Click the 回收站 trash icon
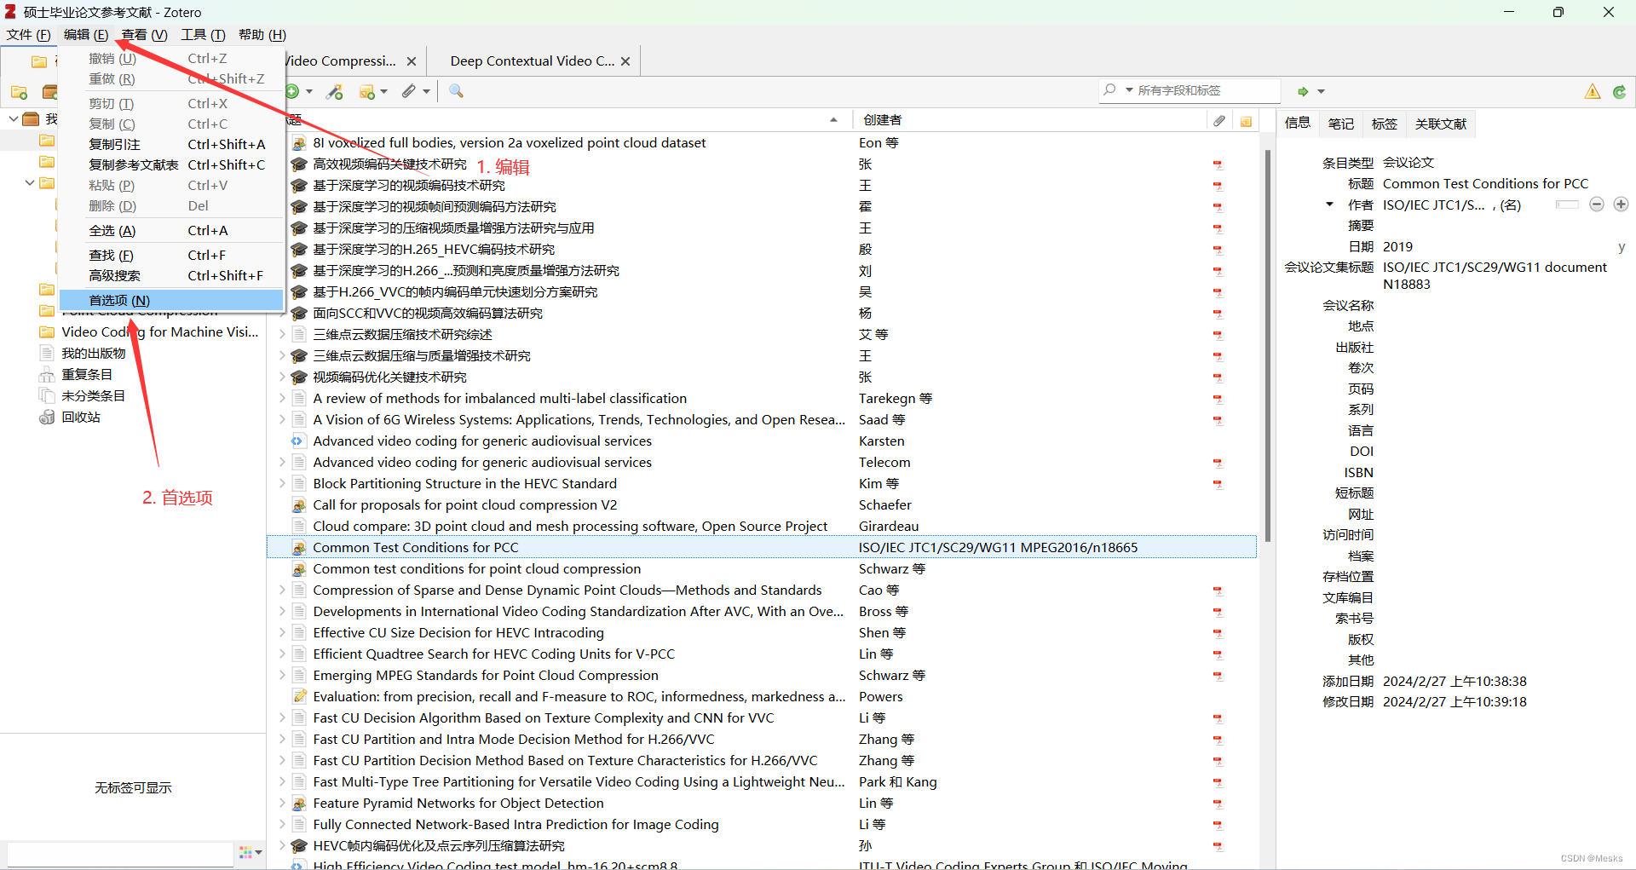This screenshot has width=1636, height=870. pos(47,418)
